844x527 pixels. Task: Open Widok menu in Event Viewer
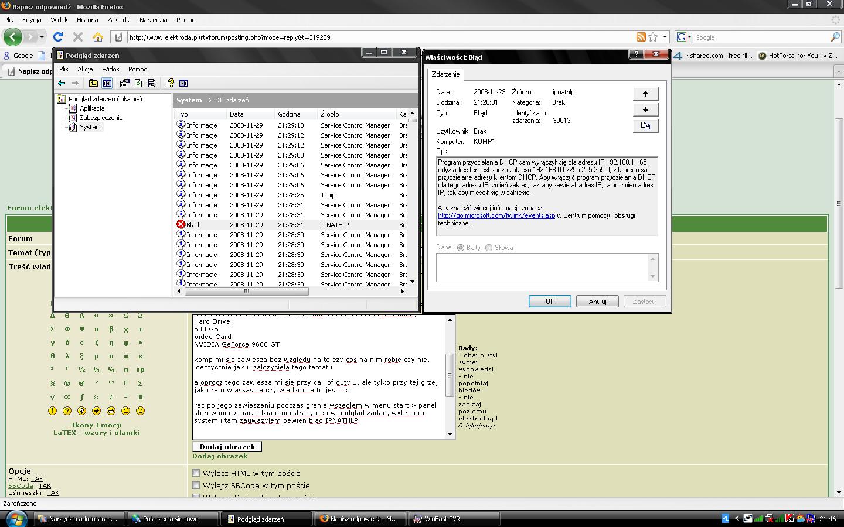(111, 69)
